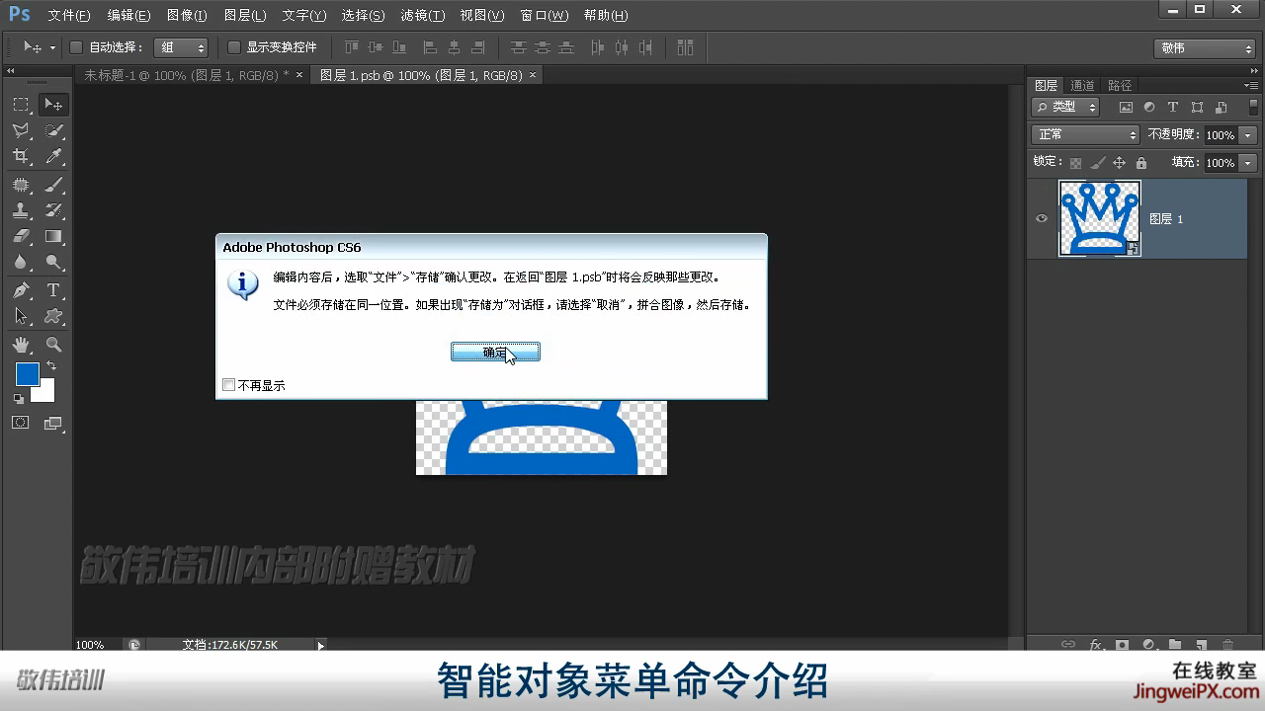Select the Eyedropper tool
The image size is (1265, 711).
pos(53,156)
